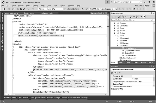Open the editor zoom level dropdown
This screenshot has height=103, width=156.
[12, 94]
